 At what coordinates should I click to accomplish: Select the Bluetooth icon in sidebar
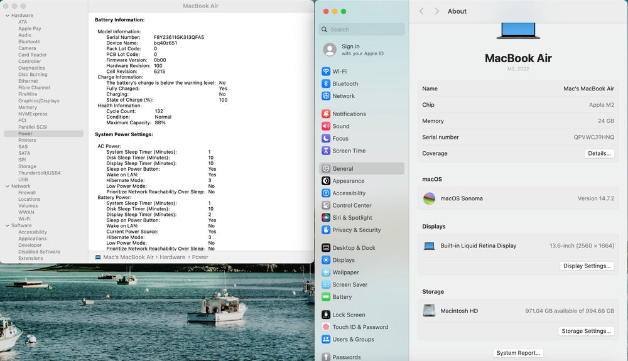point(326,84)
